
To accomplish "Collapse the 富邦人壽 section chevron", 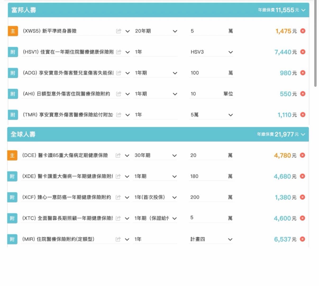I will point(303,10).
